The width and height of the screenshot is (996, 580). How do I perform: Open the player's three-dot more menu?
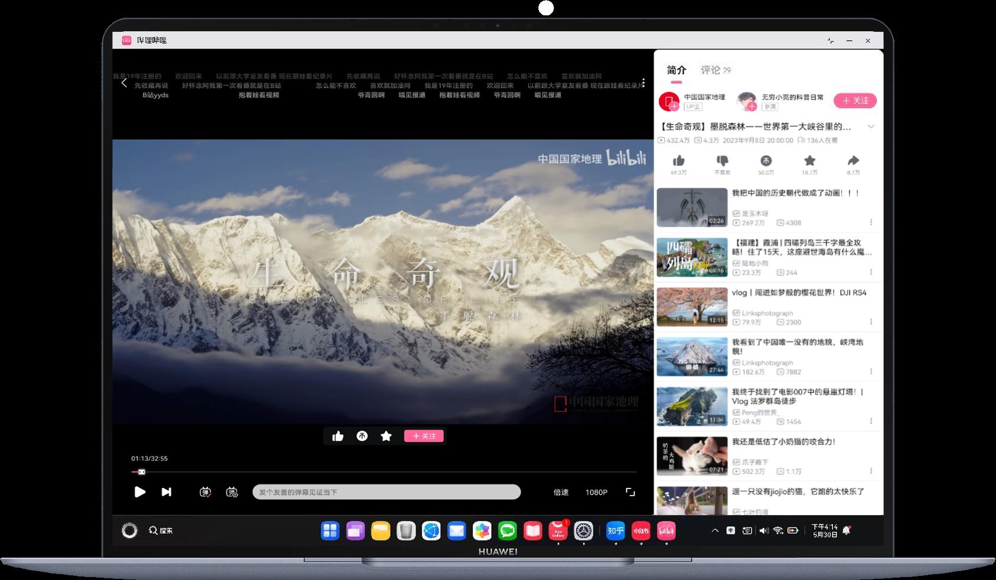coord(644,83)
